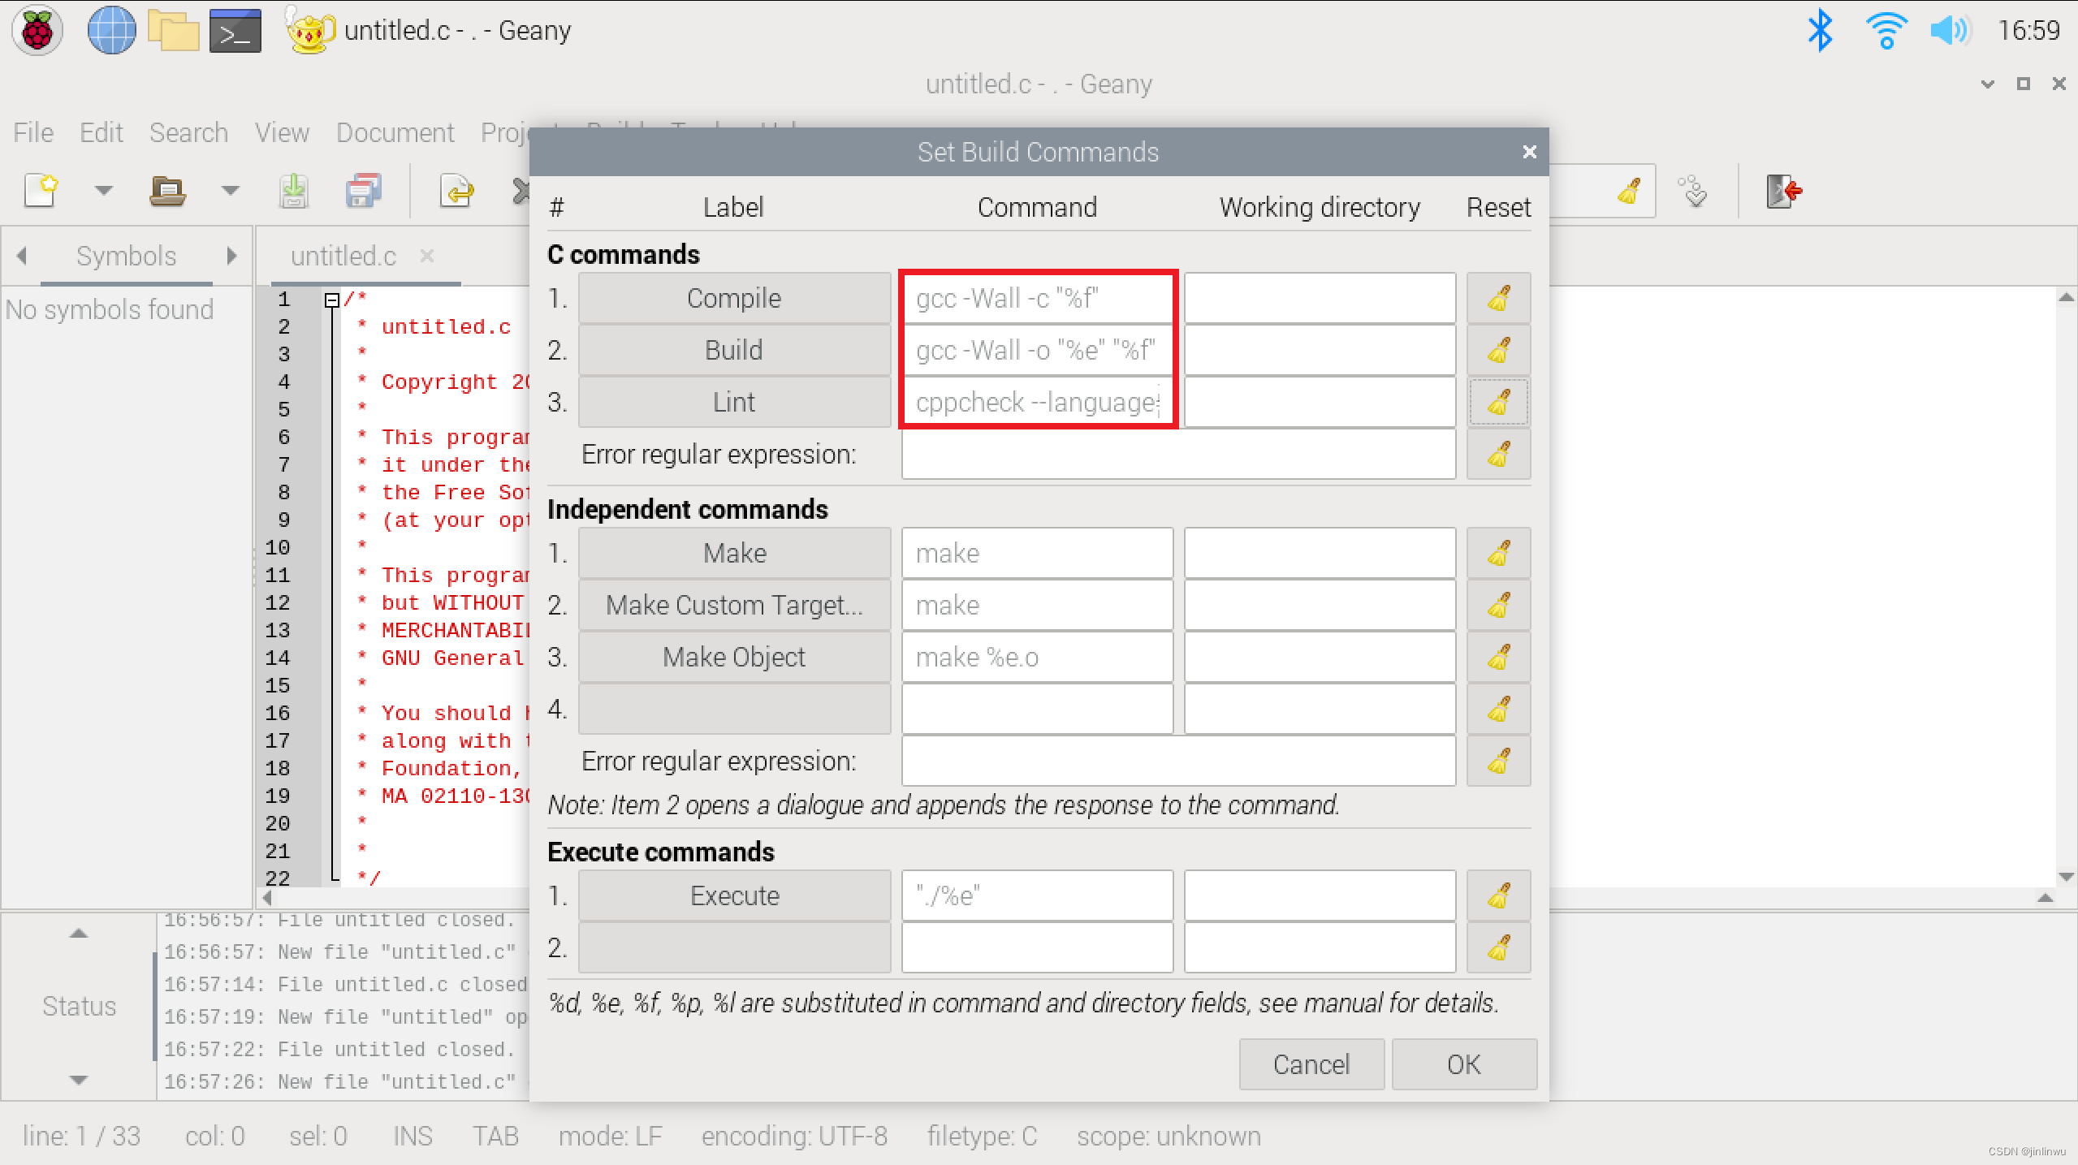2078x1165 pixels.
Task: Reset the Make command row
Action: coord(1498,553)
